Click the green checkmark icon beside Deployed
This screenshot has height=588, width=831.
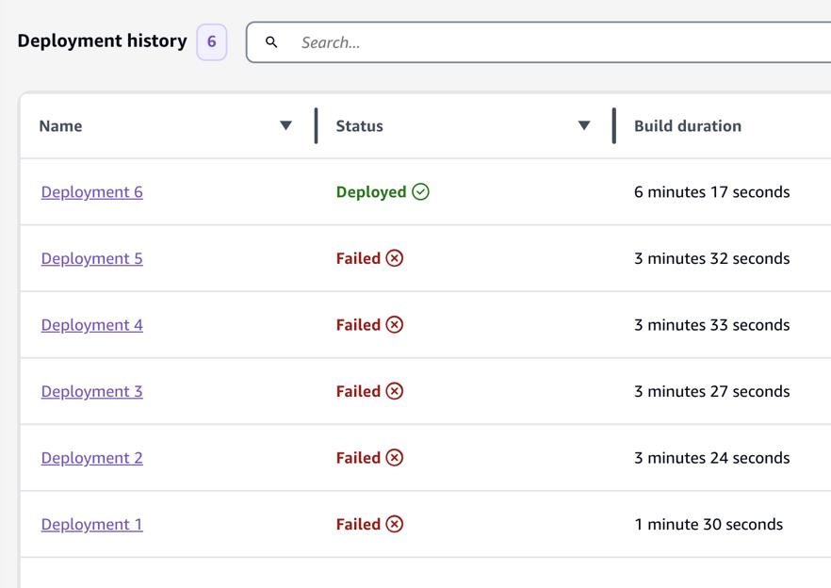pos(421,191)
